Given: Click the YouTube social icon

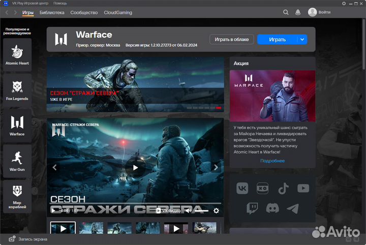Looking at the screenshot, I should tap(303, 189).
